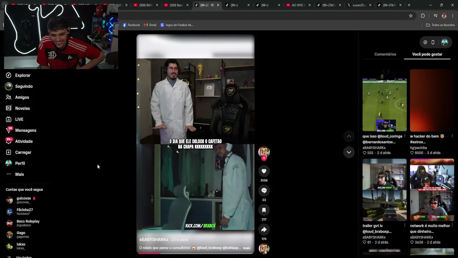The image size is (458, 258).
Task: Open the Explorar page in the sidebar
Action: click(x=18, y=75)
